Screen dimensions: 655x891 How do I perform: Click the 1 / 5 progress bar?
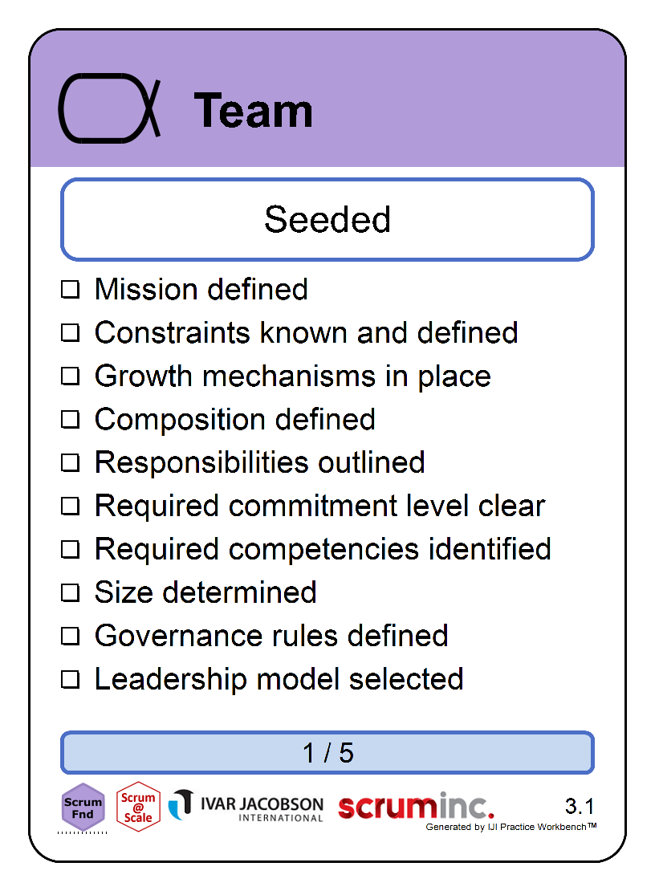click(x=327, y=752)
